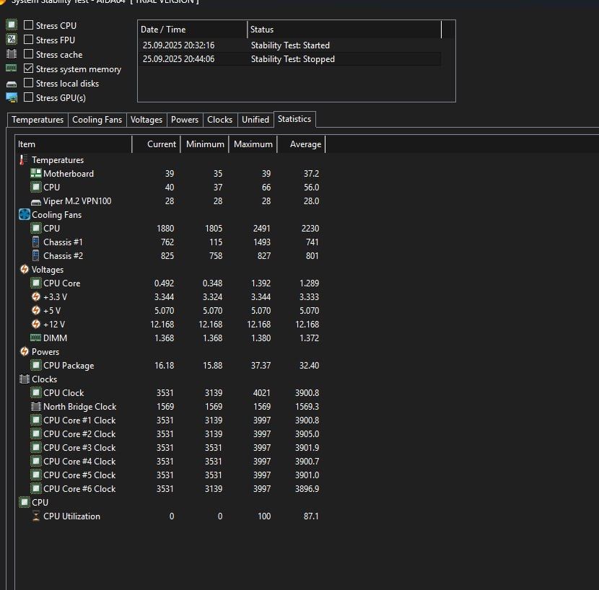The image size is (599, 590).
Task: Click the bolt icon of +12 V row
Action: [x=36, y=325]
